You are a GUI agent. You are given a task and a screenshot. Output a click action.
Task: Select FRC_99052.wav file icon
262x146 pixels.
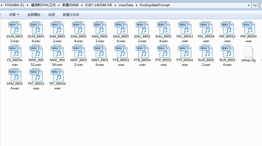click(185, 28)
